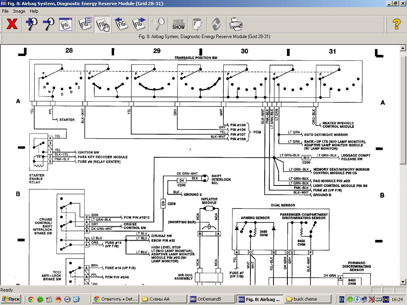Zoom out with the minus magnifier
Screen dimensions: 407x305
[x=48, y=24]
